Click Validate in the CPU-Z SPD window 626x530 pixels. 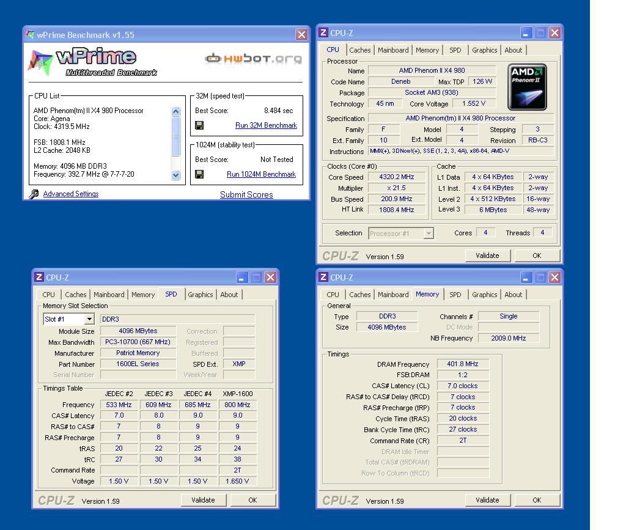point(203,500)
